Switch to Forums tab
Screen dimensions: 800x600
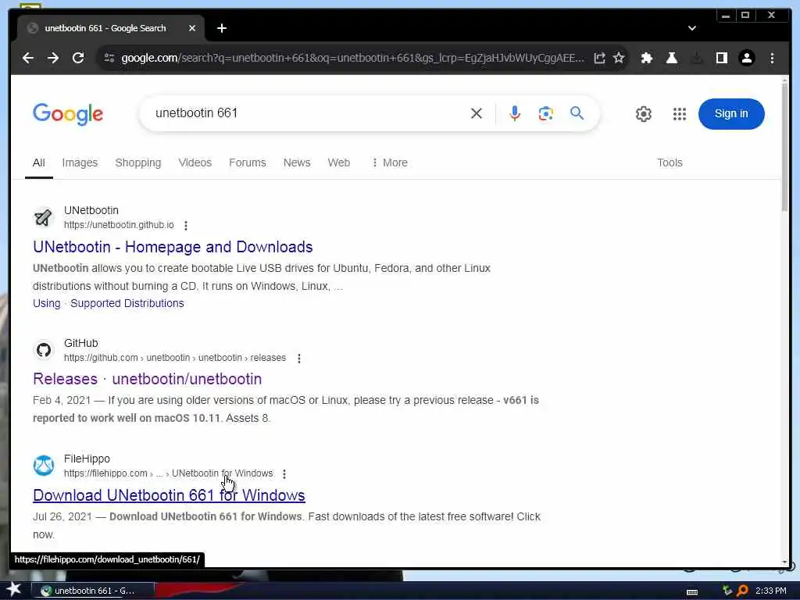pos(248,162)
